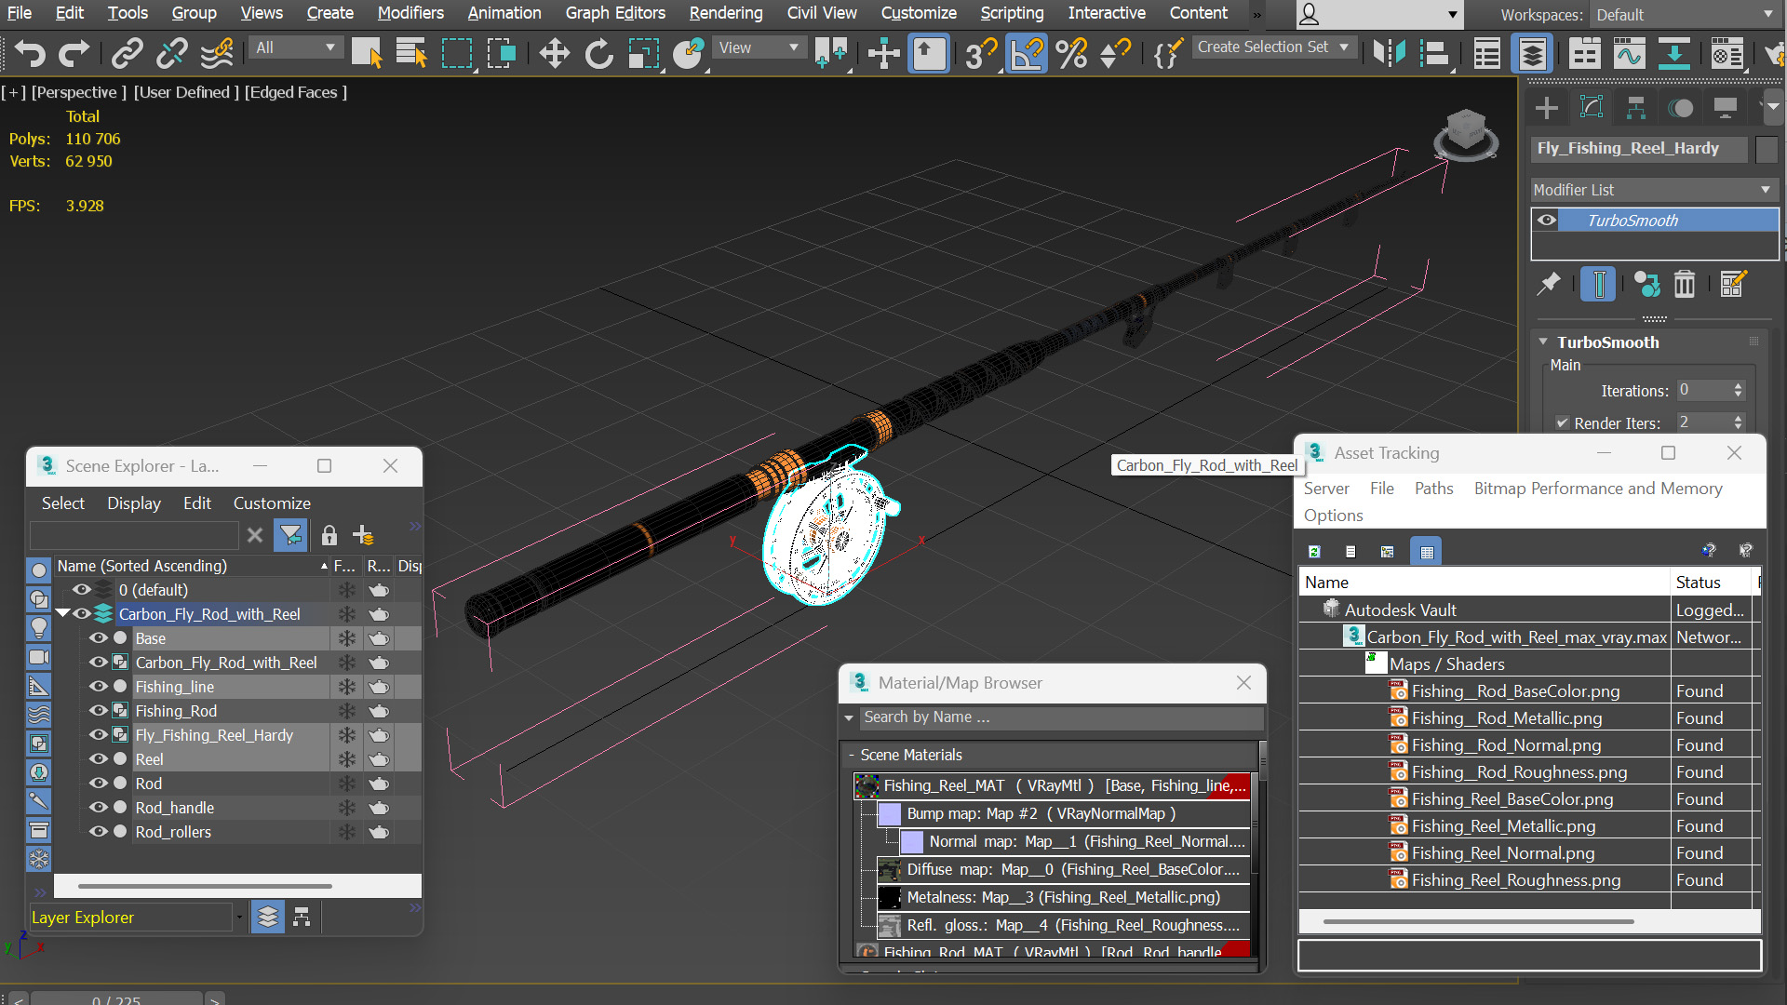Open the Create panel plus tab
The width and height of the screenshot is (1787, 1005).
pyautogui.click(x=1546, y=108)
